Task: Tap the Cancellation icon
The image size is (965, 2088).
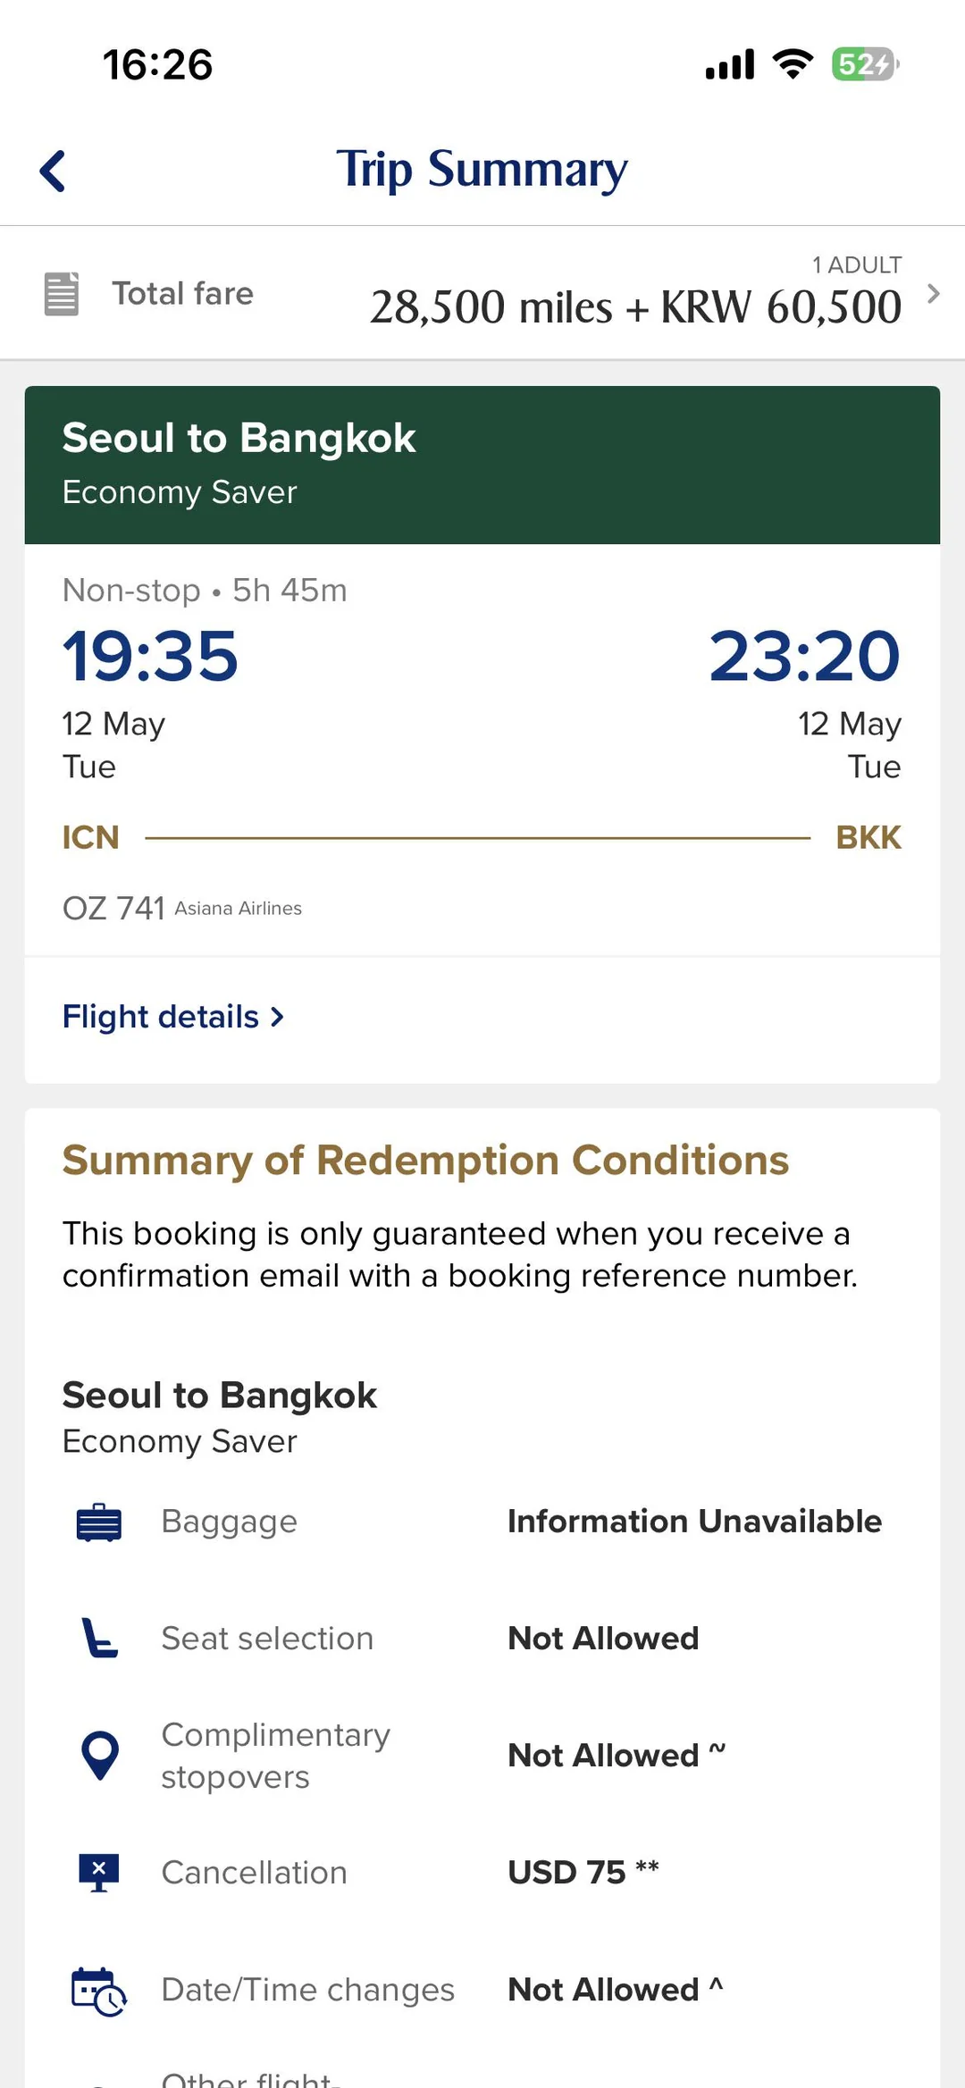Action: (99, 1872)
